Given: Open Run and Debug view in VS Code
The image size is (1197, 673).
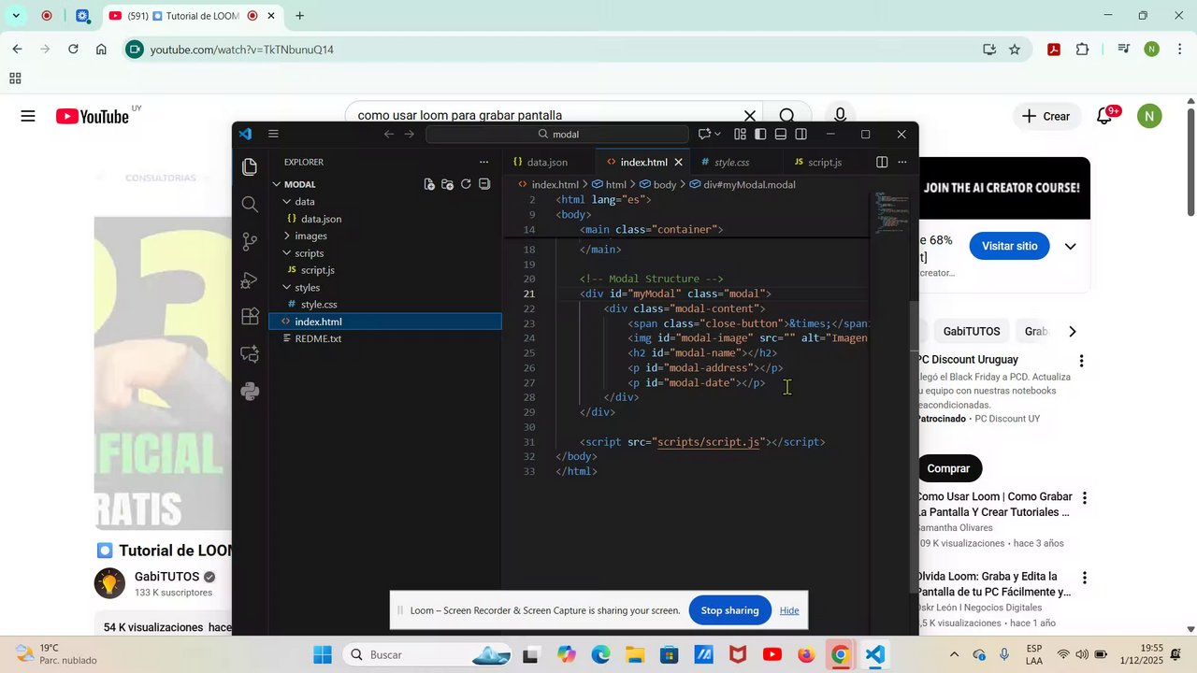Looking at the screenshot, I should pyautogui.click(x=250, y=279).
